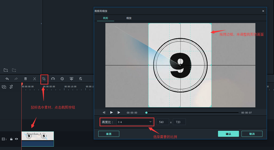Viewport: 274px width, 150px height.
Task: Click the 00:00:10:00 ruler mark
Action: [70, 87]
